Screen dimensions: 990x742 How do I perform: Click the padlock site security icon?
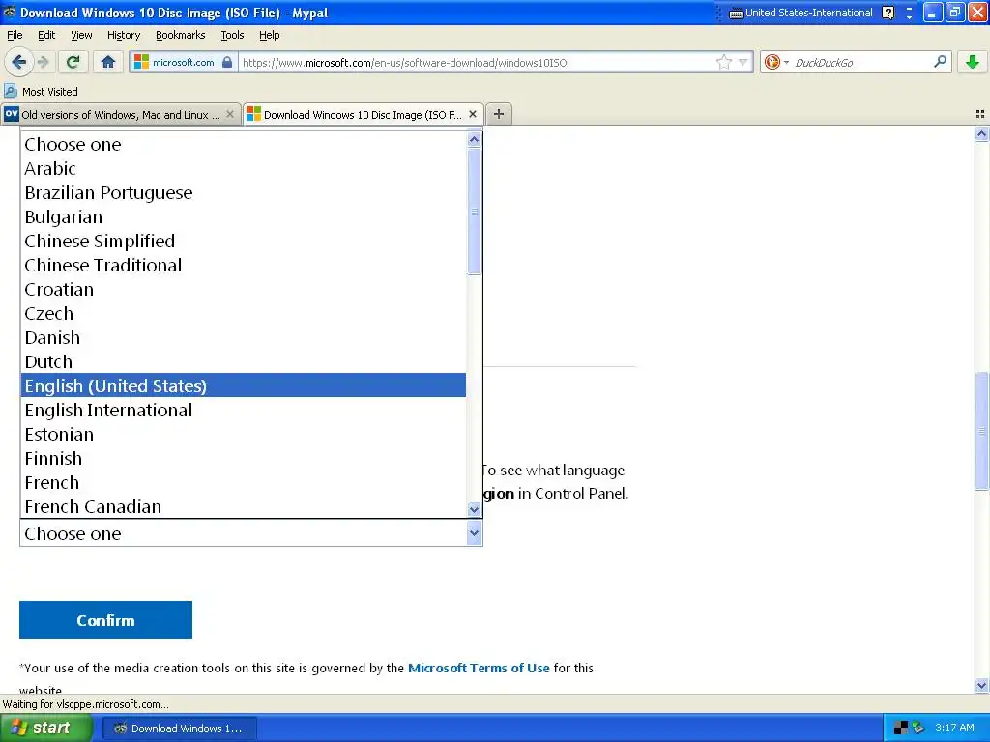227,62
